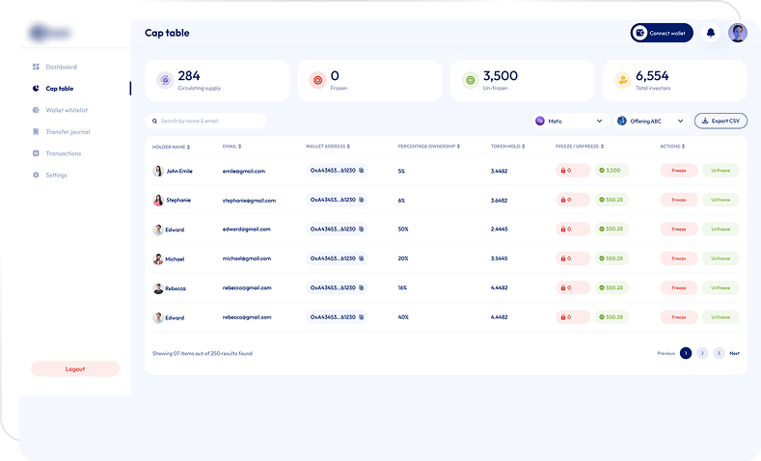Go to Transfer journal page

click(68, 131)
